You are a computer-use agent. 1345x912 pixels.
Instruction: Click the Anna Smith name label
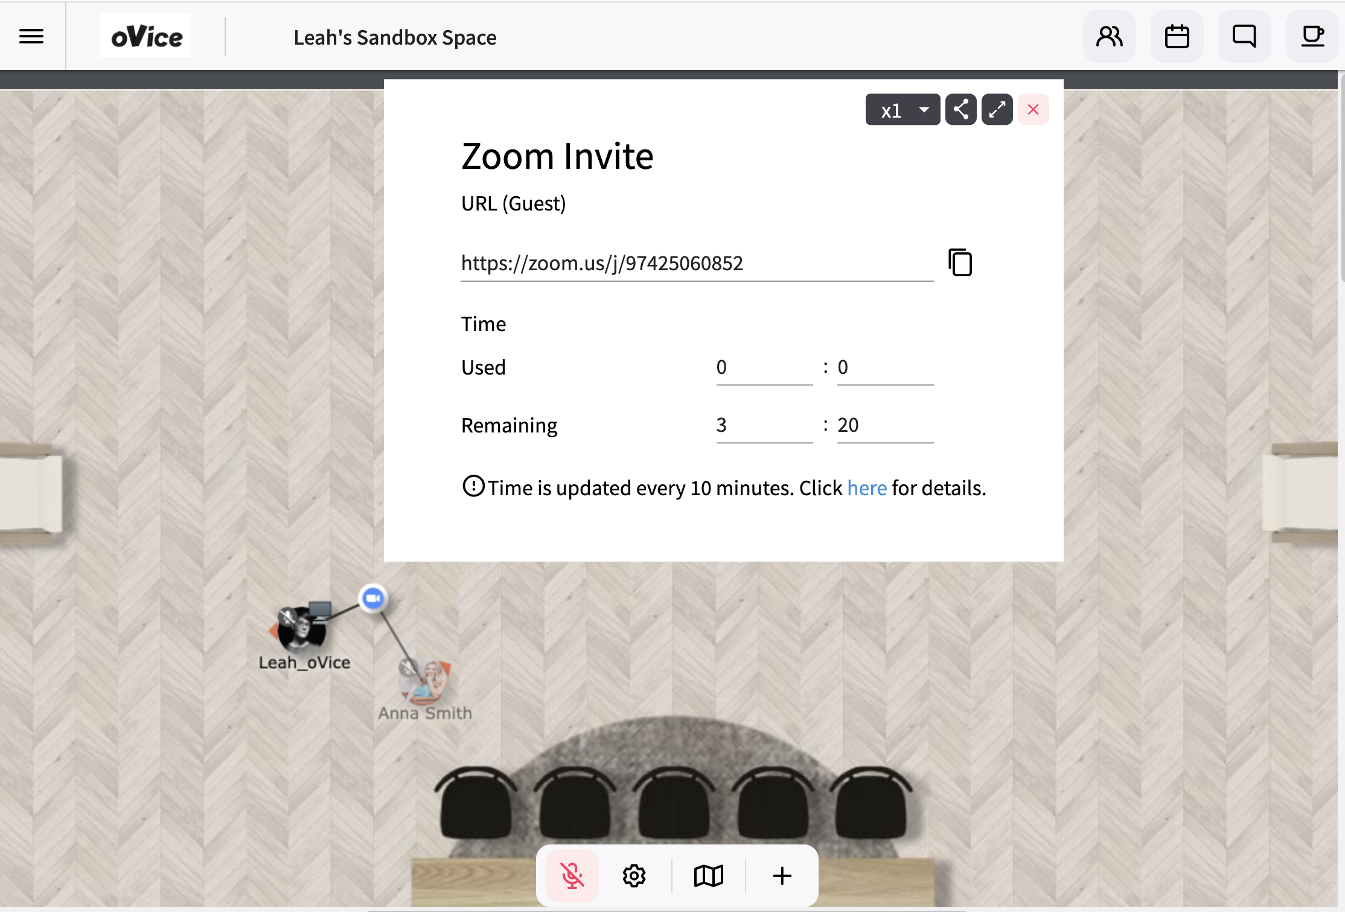click(425, 713)
